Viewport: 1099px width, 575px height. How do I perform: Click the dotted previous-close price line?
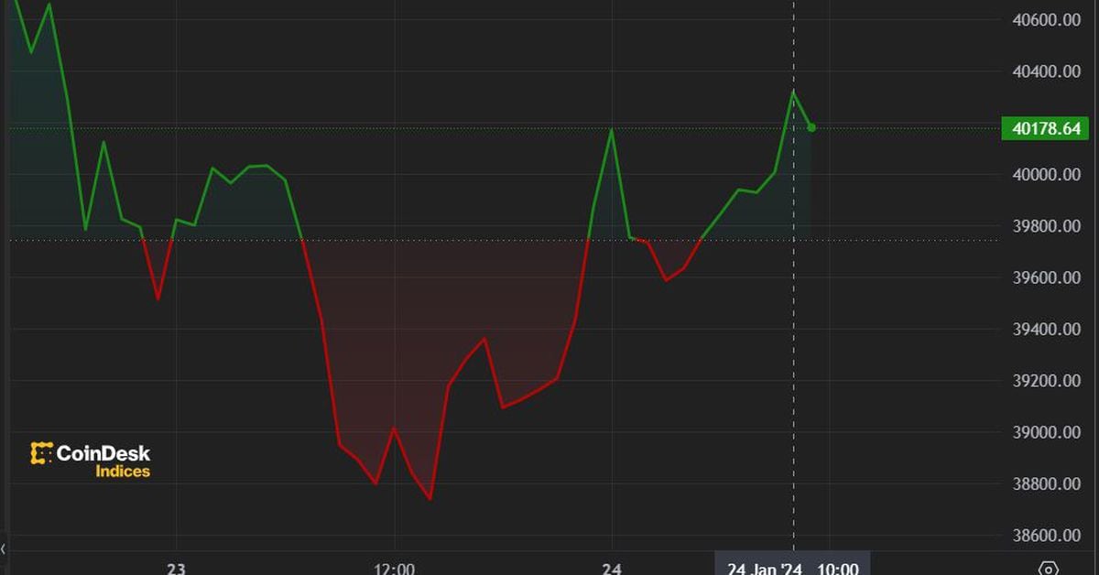click(x=458, y=238)
